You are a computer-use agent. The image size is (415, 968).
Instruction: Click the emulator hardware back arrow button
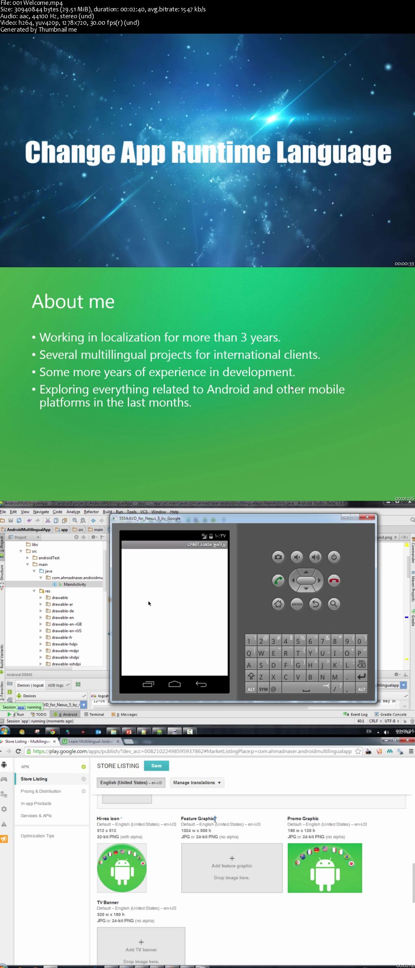[315, 604]
